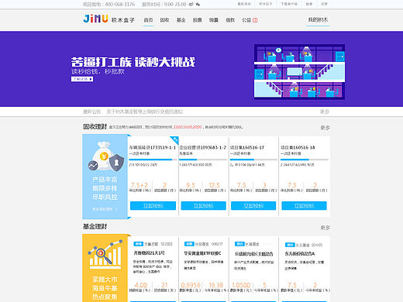Click 立即投标 for item 1093683-1-2
Screen dimensions: 403x302
[203, 206]
